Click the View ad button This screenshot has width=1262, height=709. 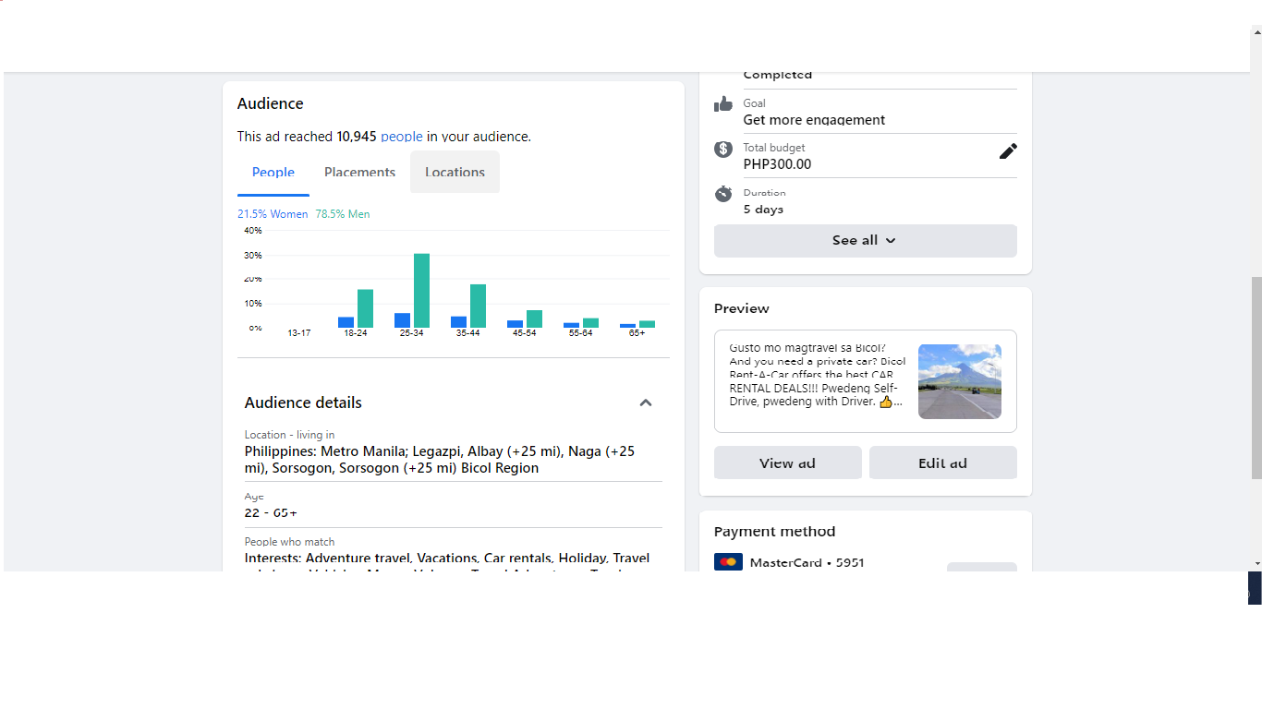click(x=787, y=463)
